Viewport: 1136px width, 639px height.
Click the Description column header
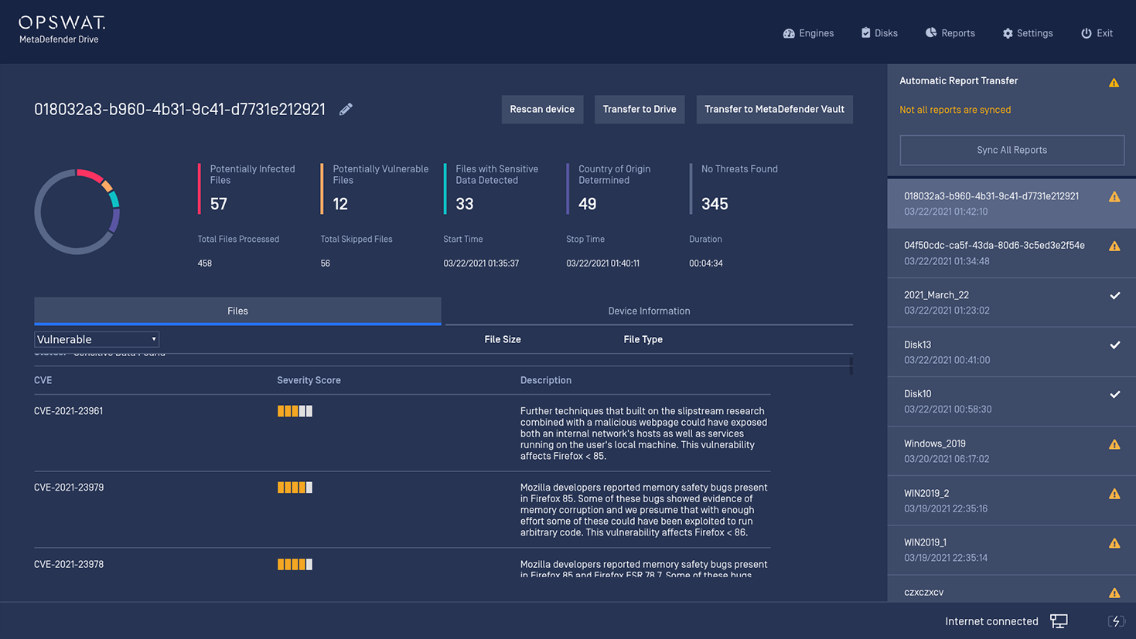point(546,380)
